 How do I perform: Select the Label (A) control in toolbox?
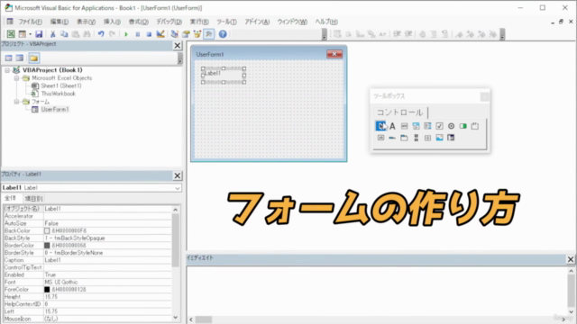(x=392, y=126)
